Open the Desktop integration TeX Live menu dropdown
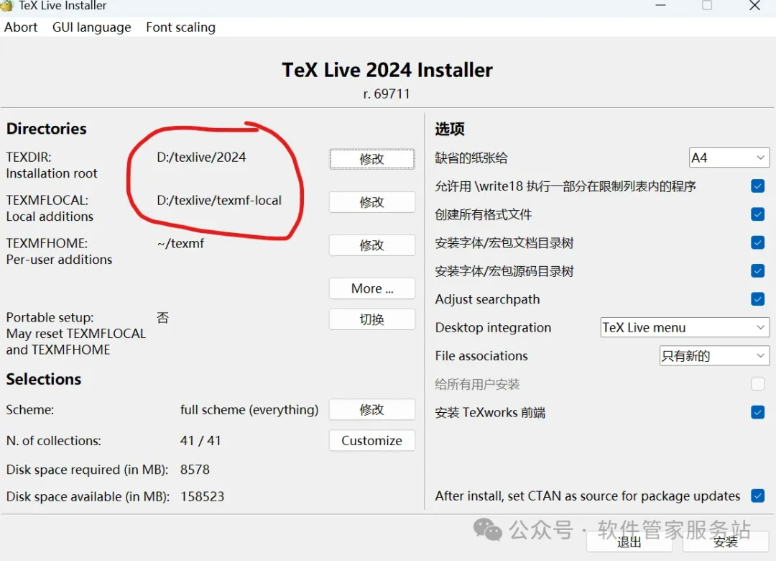The image size is (776, 561). coord(685,327)
